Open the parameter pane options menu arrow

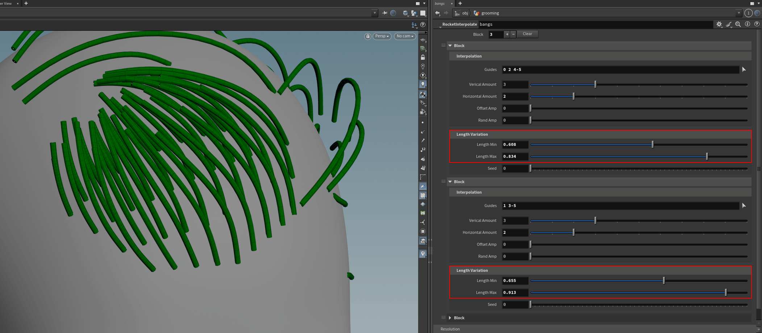click(x=759, y=4)
